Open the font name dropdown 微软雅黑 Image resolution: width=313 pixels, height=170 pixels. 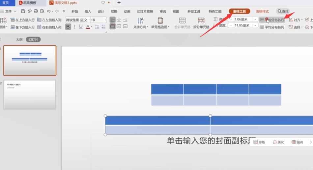[x=89, y=20]
